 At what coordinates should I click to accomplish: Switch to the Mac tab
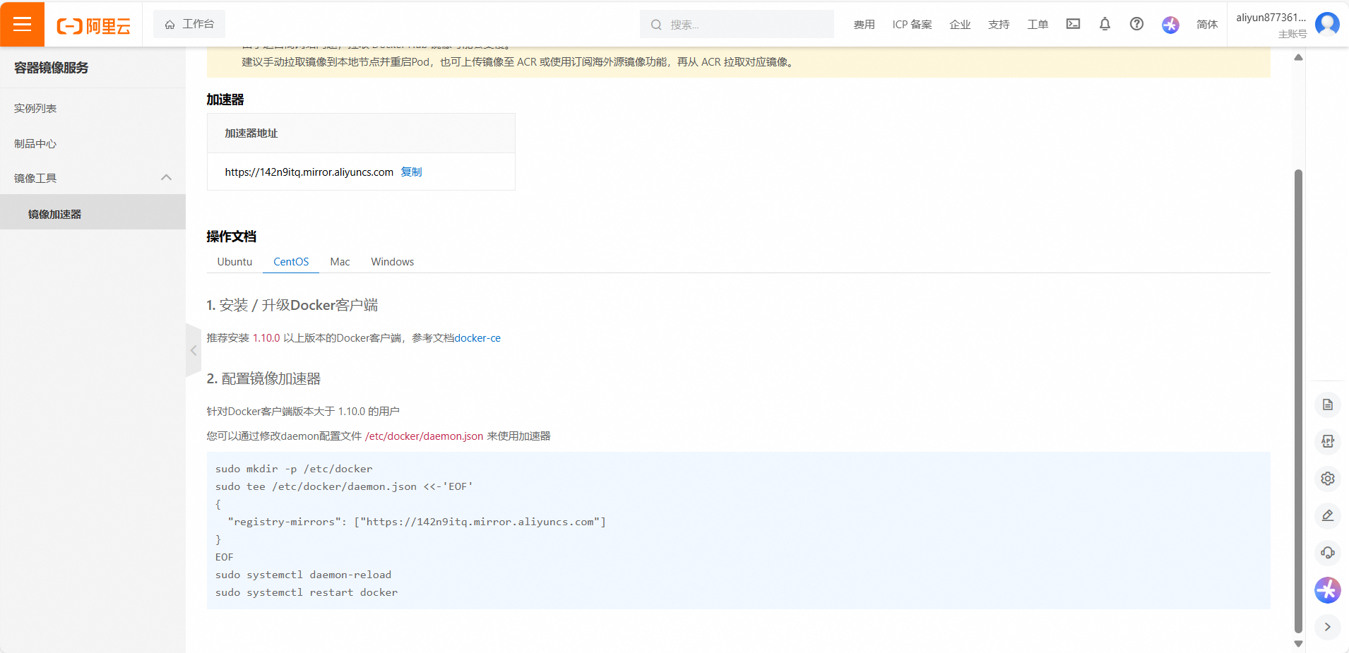(340, 261)
